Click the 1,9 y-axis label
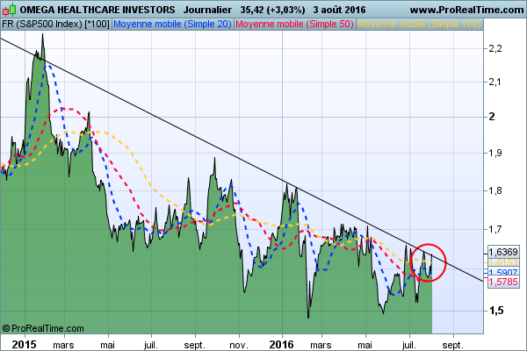The width and height of the screenshot is (527, 351). [x=495, y=154]
